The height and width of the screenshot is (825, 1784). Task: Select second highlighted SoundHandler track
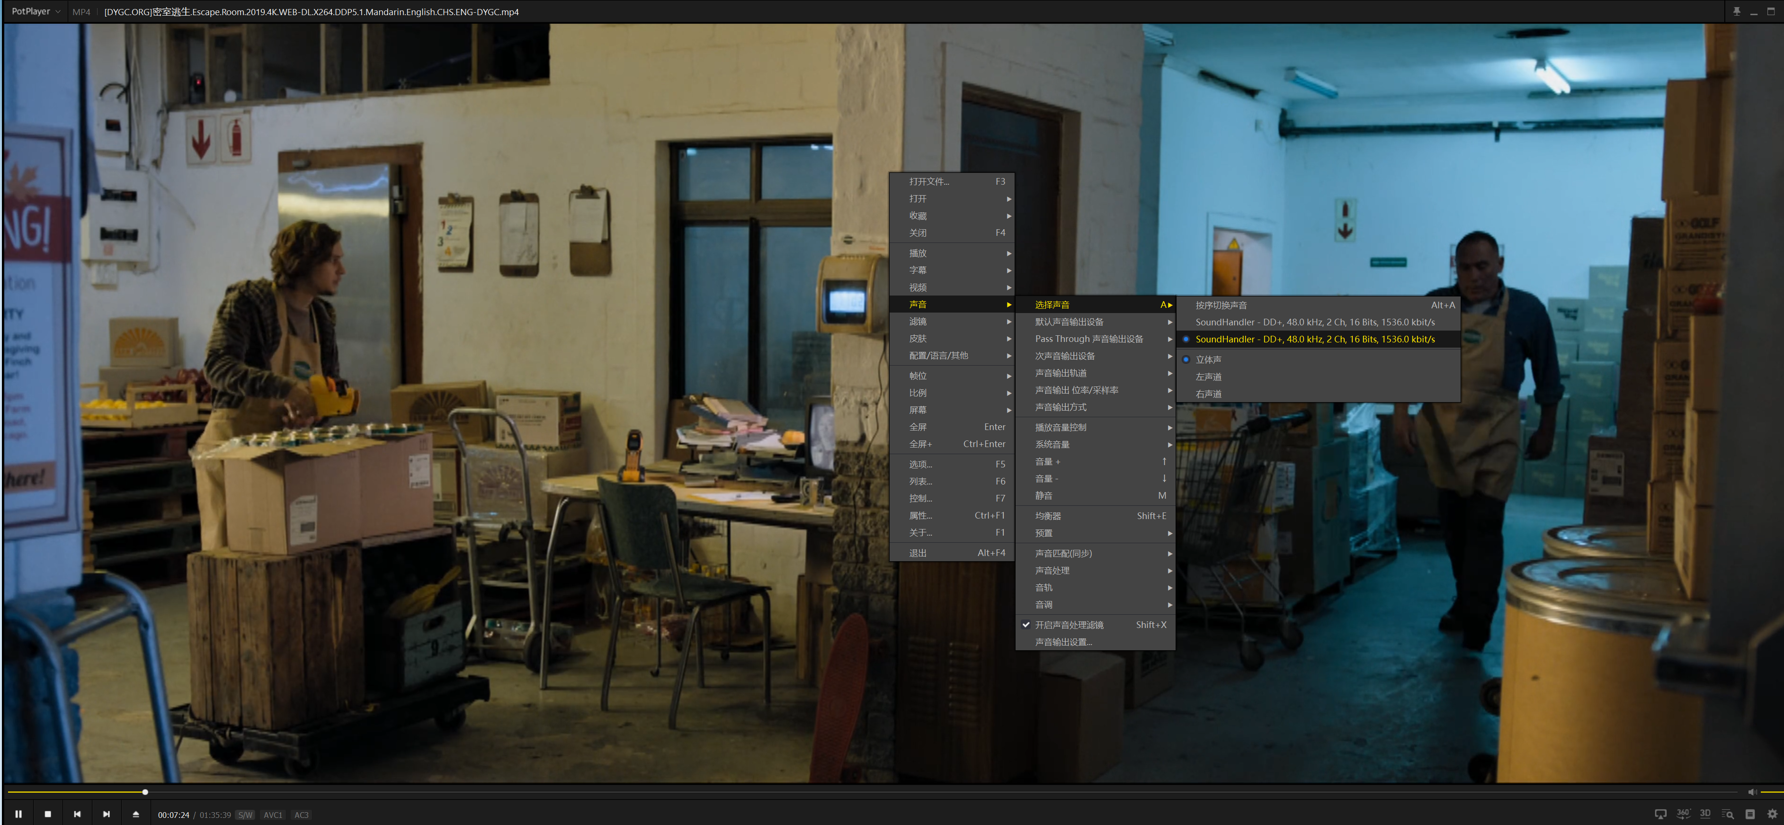click(x=1319, y=340)
